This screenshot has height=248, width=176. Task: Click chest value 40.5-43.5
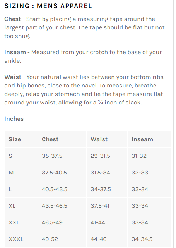[55, 189]
